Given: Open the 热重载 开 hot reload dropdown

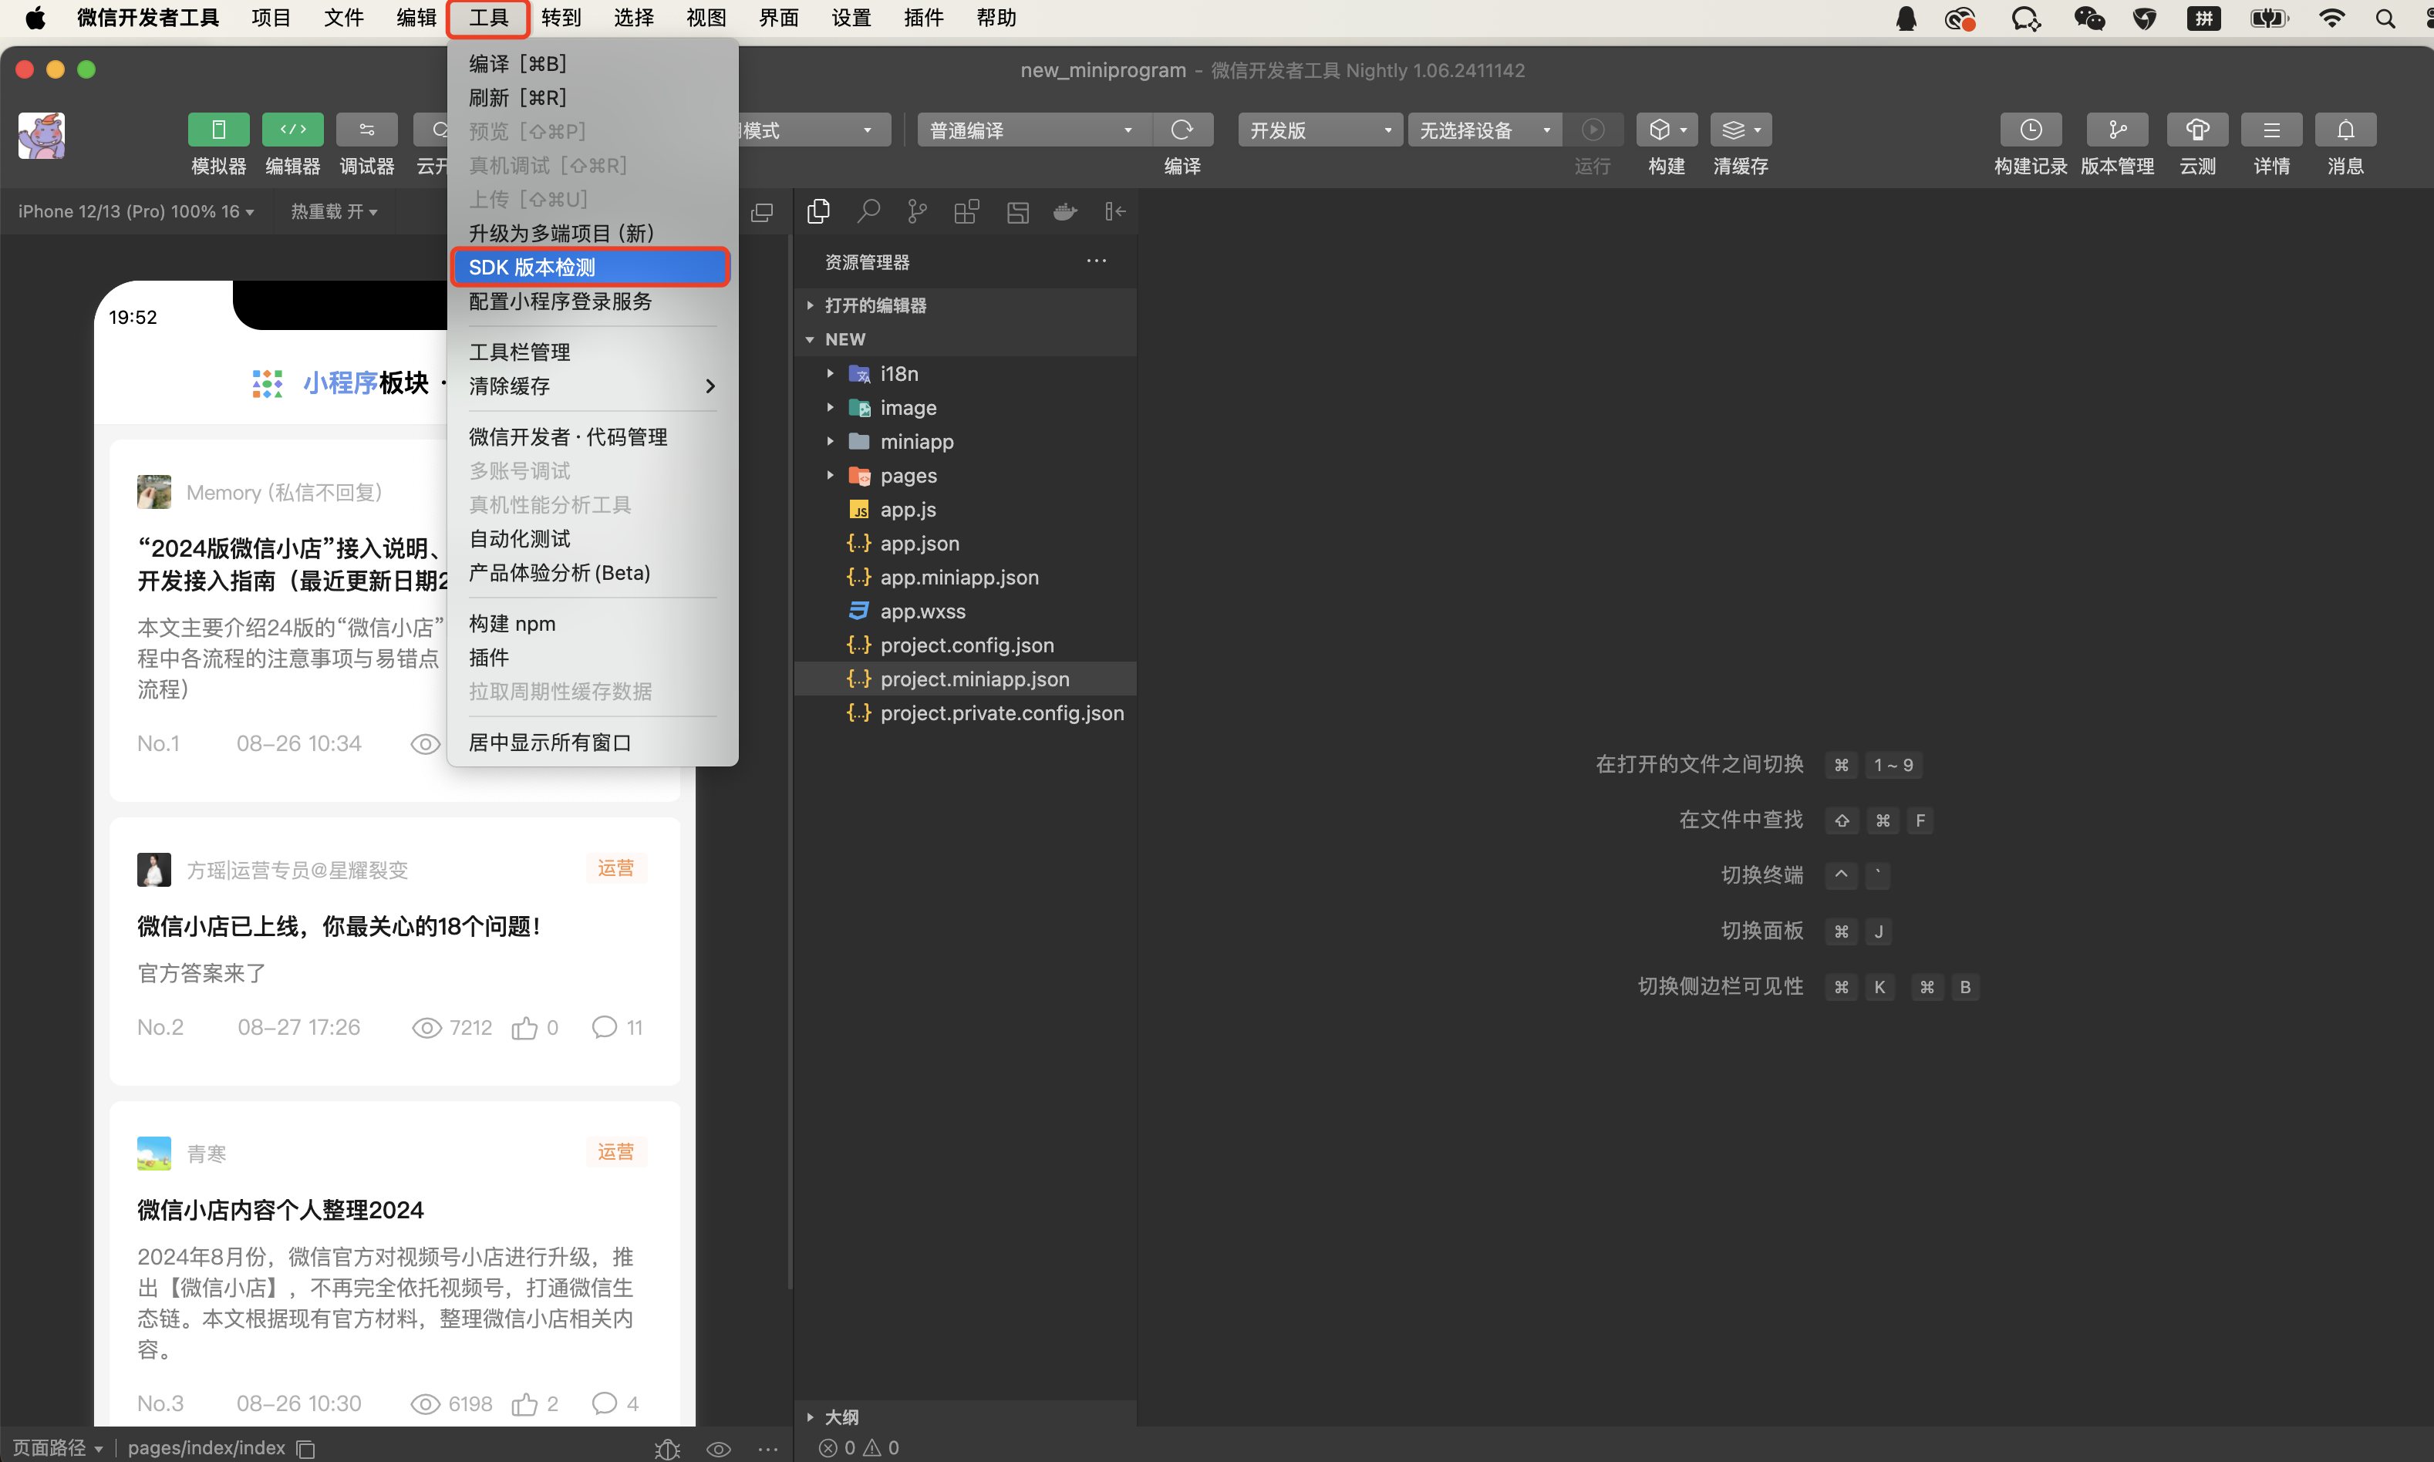Looking at the screenshot, I should 334,212.
